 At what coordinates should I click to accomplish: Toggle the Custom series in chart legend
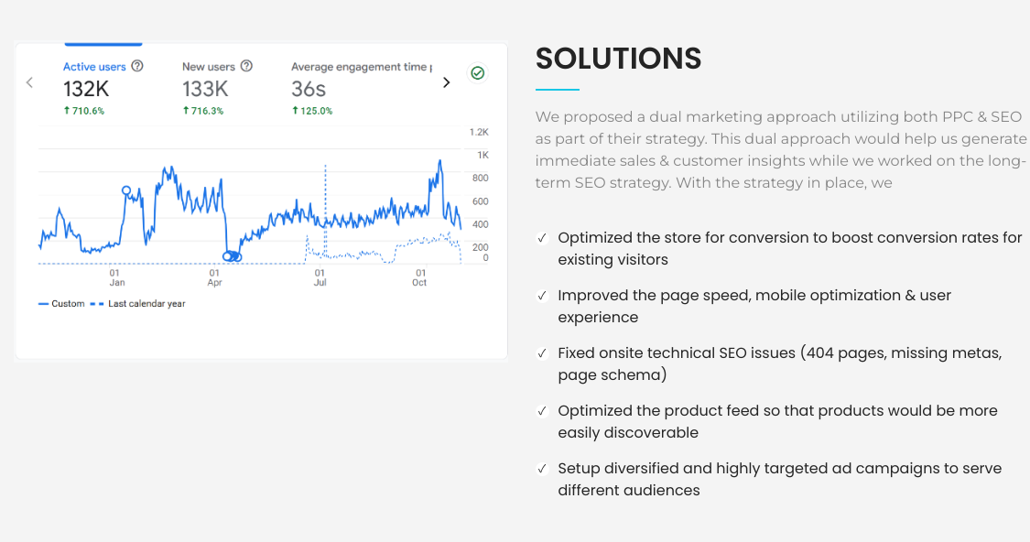(x=61, y=304)
